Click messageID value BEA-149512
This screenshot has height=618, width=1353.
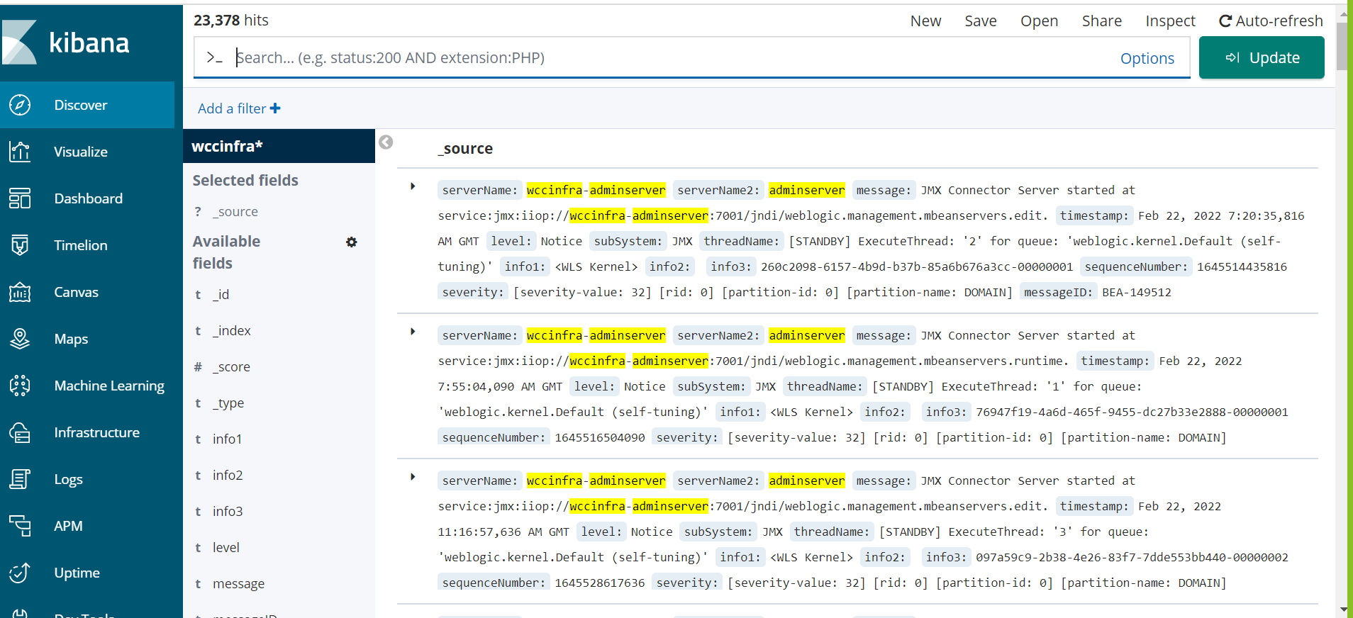(1137, 292)
